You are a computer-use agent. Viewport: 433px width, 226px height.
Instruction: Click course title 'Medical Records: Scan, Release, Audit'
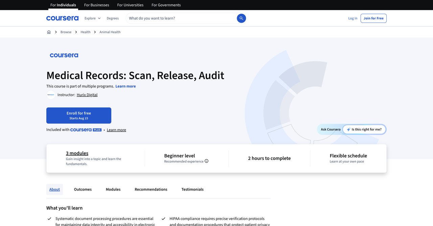pos(135,75)
